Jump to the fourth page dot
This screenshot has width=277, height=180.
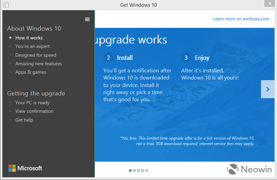(143, 170)
